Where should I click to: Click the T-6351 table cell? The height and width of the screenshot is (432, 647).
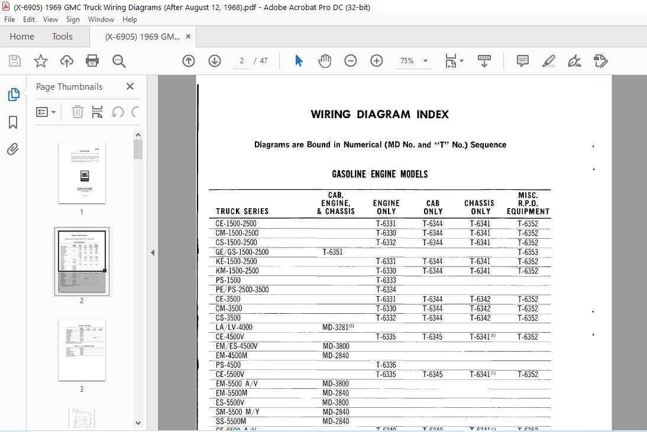click(332, 252)
